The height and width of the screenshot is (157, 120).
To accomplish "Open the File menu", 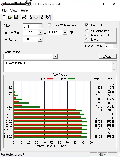I will [4, 11].
